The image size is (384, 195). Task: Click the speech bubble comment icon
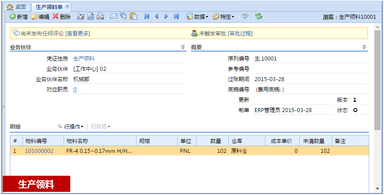coord(16,33)
